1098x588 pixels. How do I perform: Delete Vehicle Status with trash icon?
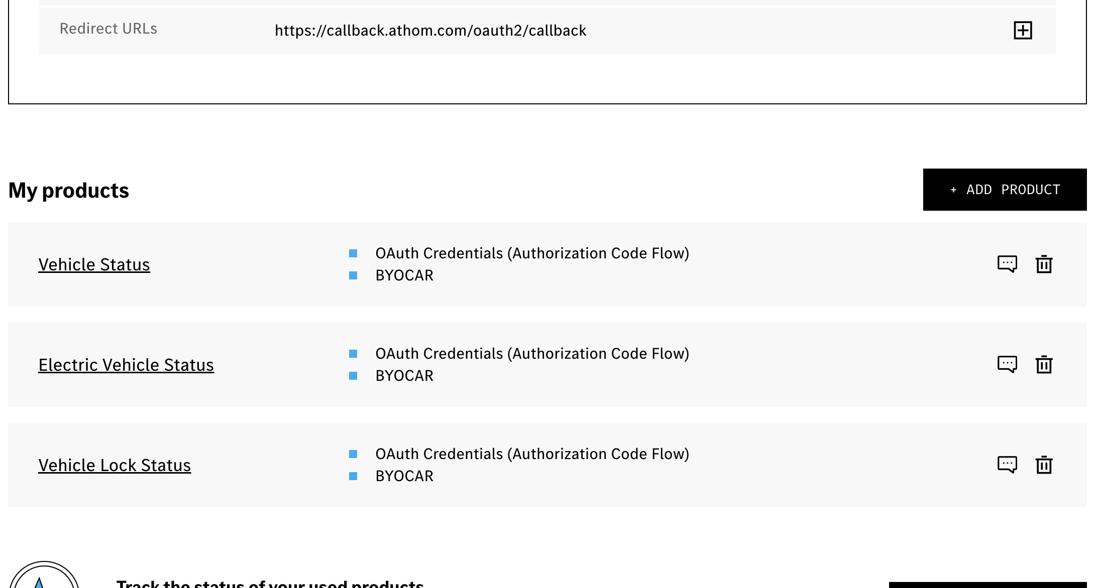[1044, 264]
